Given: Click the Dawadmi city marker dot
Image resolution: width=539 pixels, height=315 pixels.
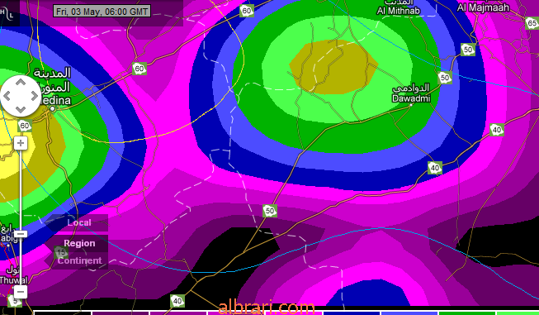Looking at the screenshot, I should click(x=410, y=105).
